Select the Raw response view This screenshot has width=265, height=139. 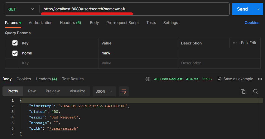click(32, 91)
